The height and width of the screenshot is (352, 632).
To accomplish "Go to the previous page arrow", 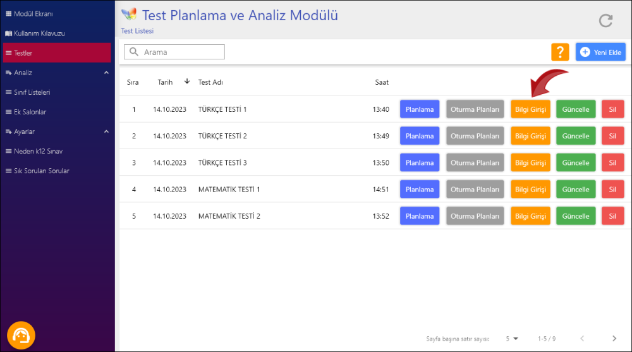I will tap(582, 339).
